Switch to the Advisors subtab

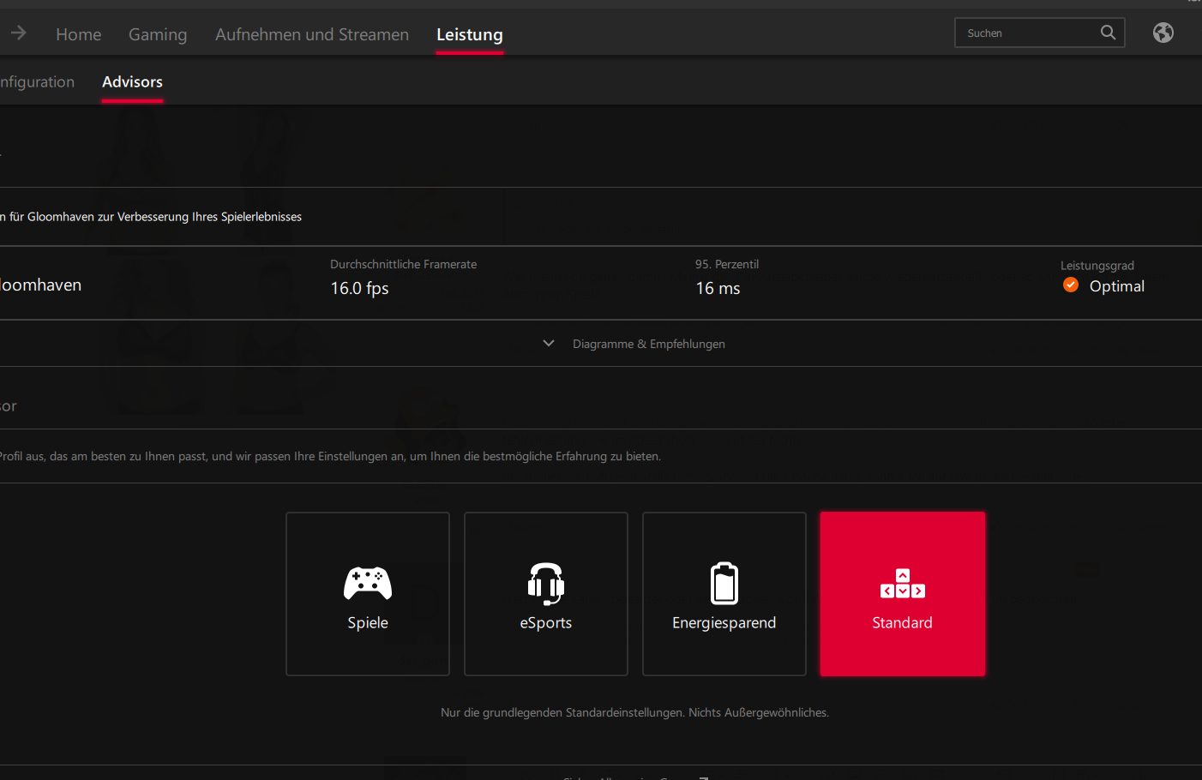pyautogui.click(x=132, y=81)
